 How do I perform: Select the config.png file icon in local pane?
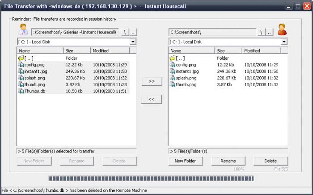(21, 65)
